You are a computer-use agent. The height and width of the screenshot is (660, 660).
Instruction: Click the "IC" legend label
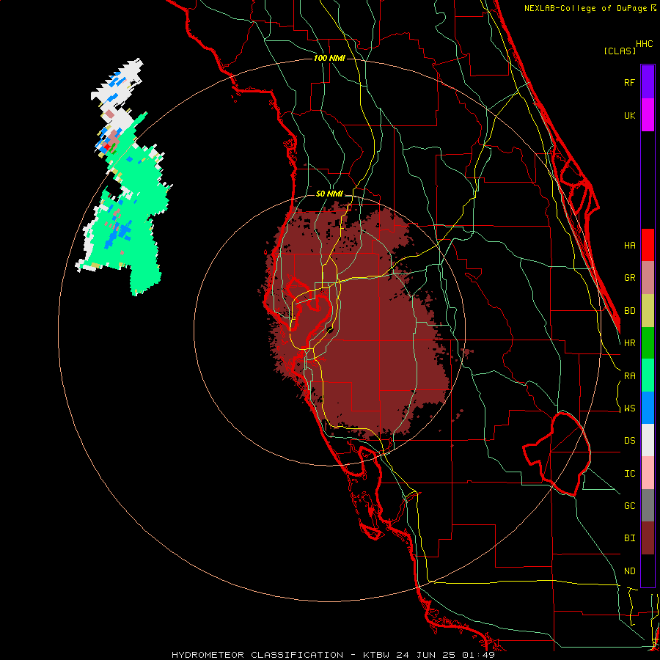tap(629, 474)
